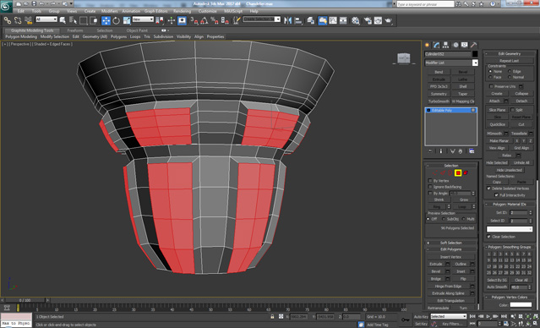
Task: Click the Select Object arrow tool
Action: 63,20
